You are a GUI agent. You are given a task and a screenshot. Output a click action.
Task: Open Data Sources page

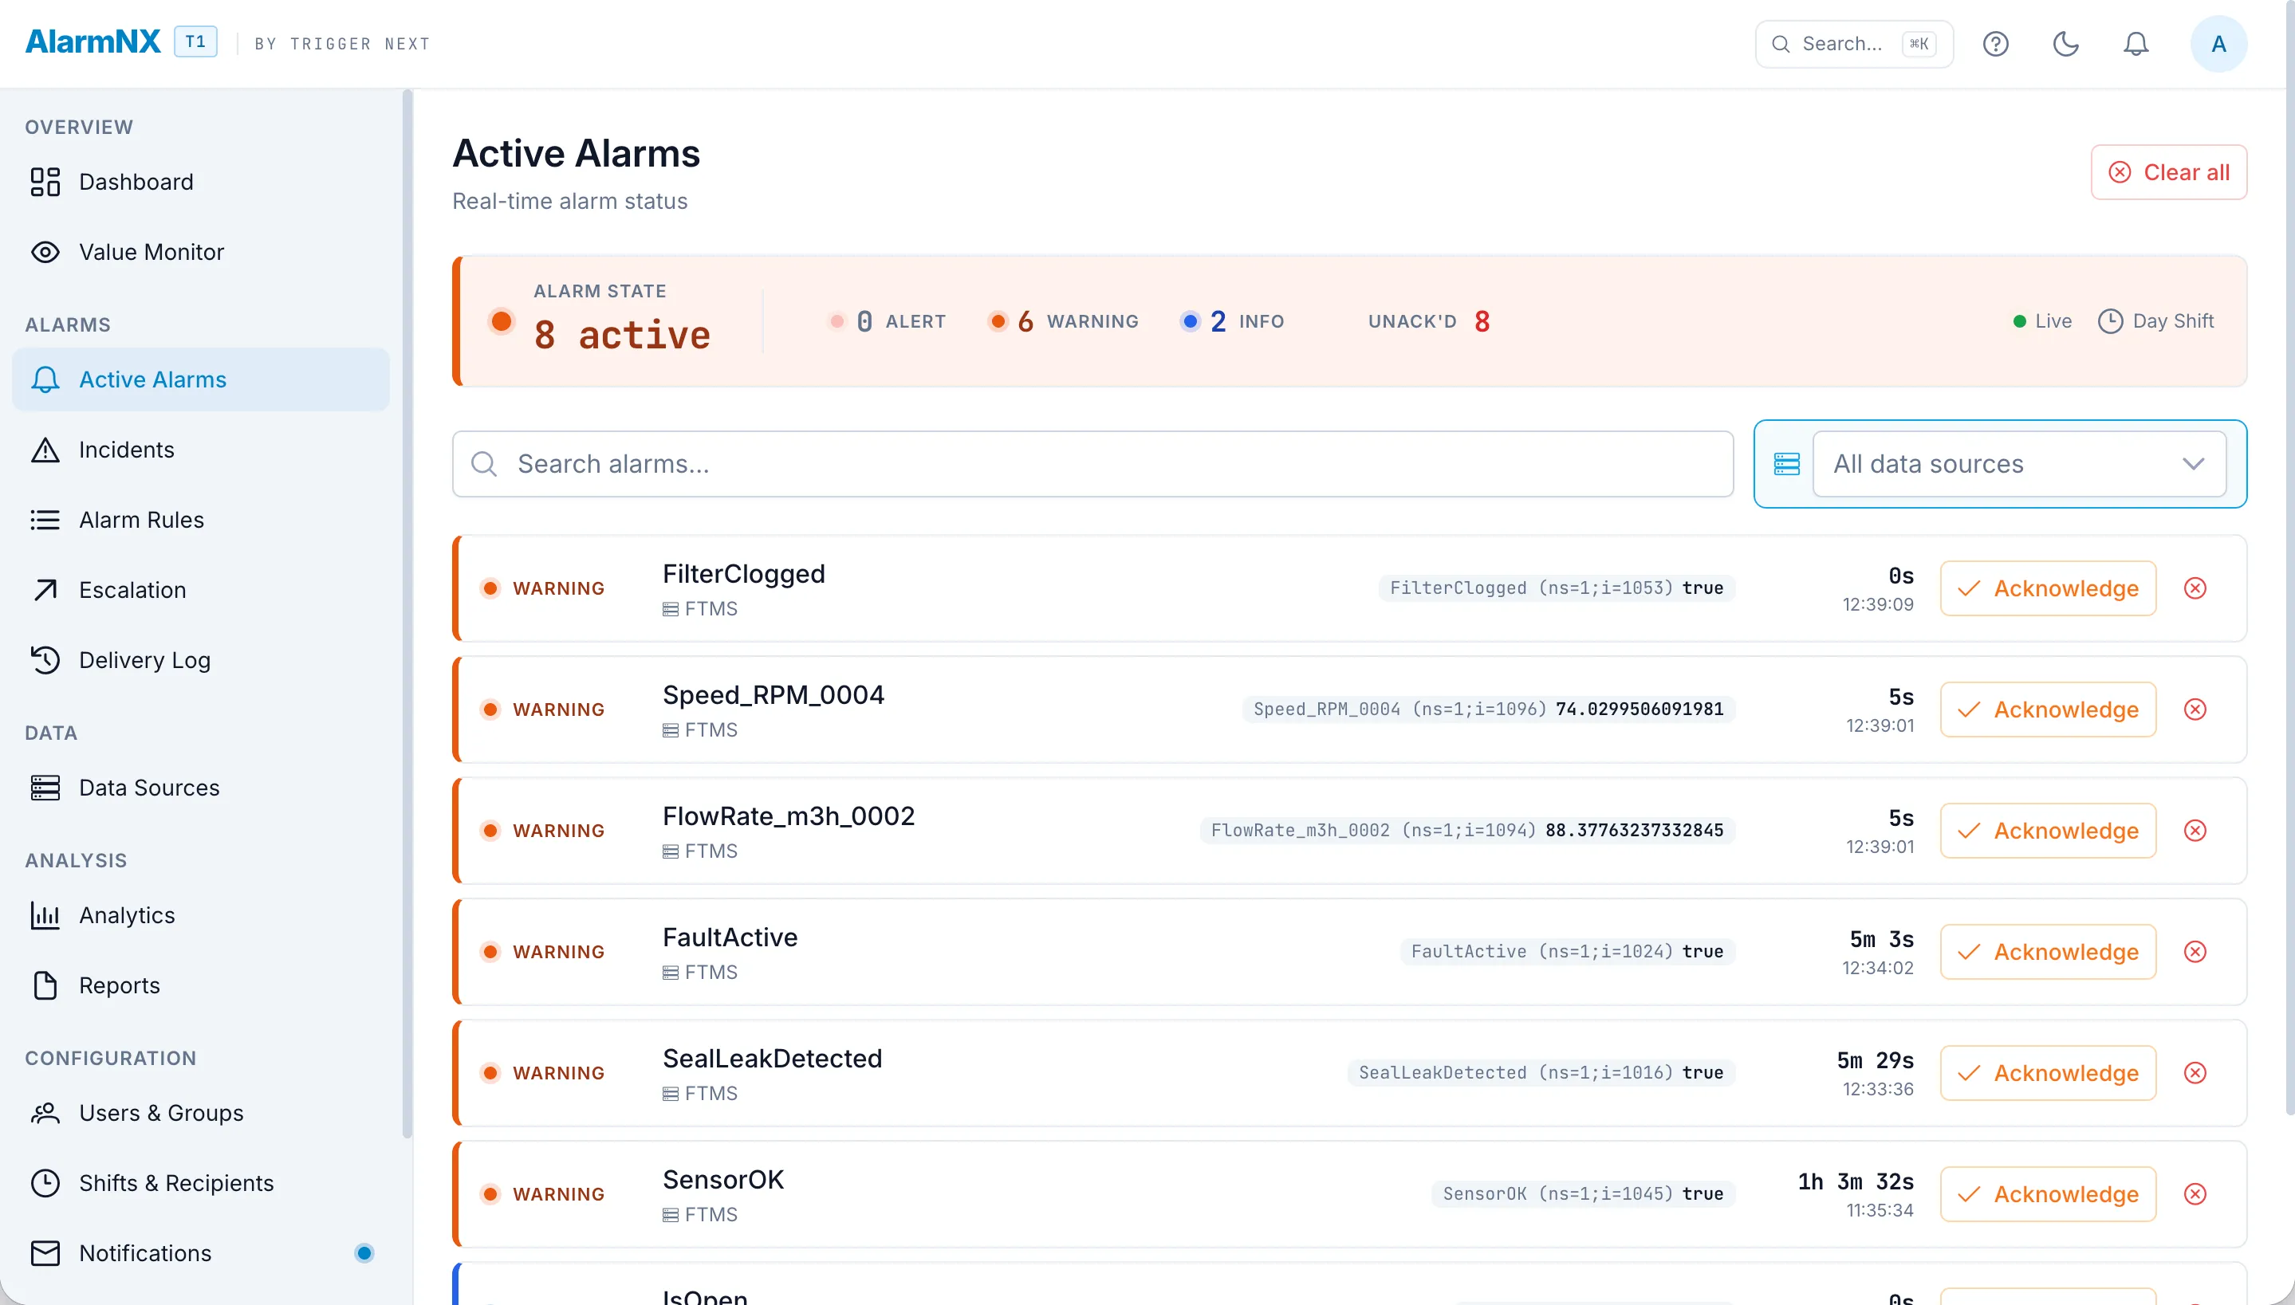point(201,788)
